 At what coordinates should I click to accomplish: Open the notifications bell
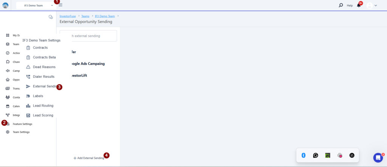click(359, 5)
